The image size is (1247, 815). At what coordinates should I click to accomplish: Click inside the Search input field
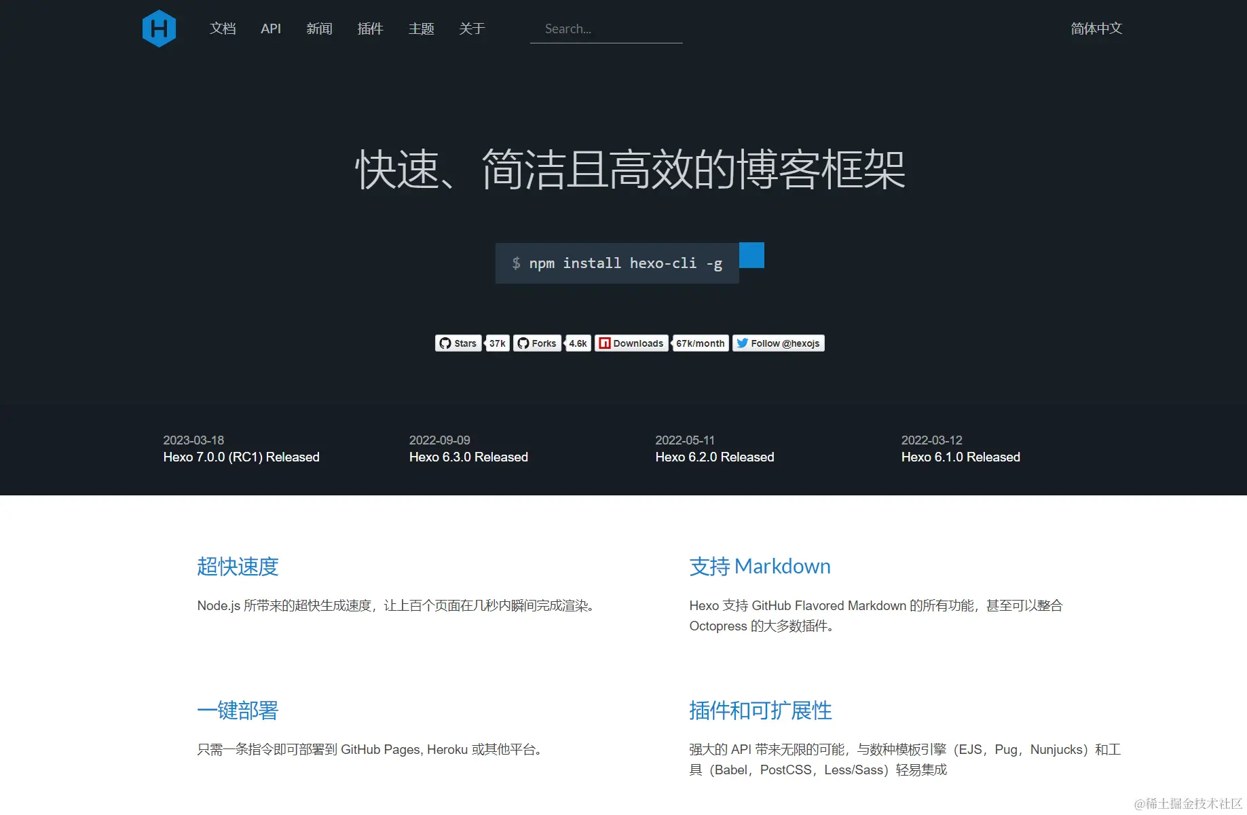point(606,29)
